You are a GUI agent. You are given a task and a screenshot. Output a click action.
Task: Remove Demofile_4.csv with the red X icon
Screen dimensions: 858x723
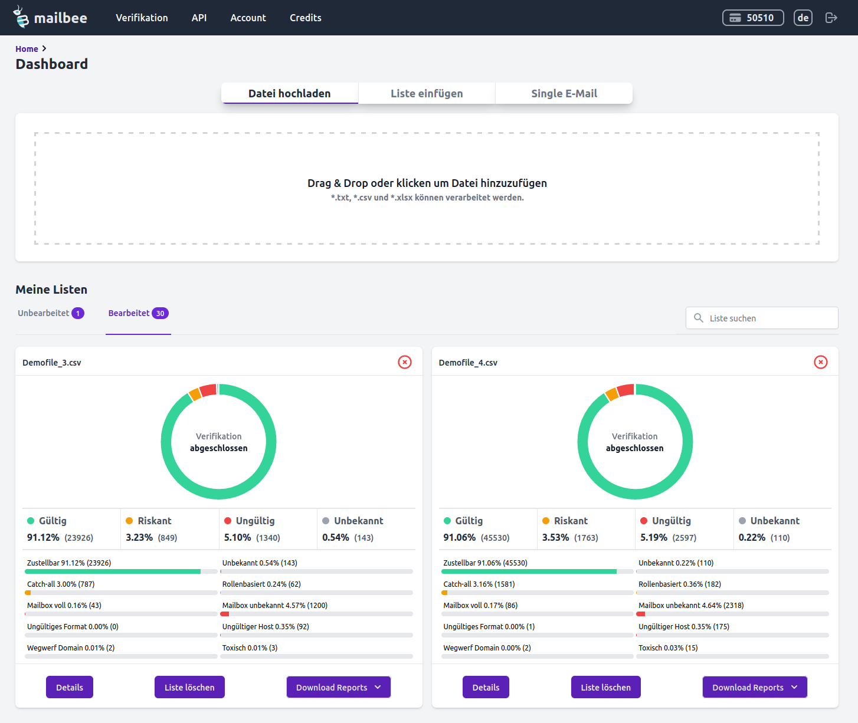821,362
